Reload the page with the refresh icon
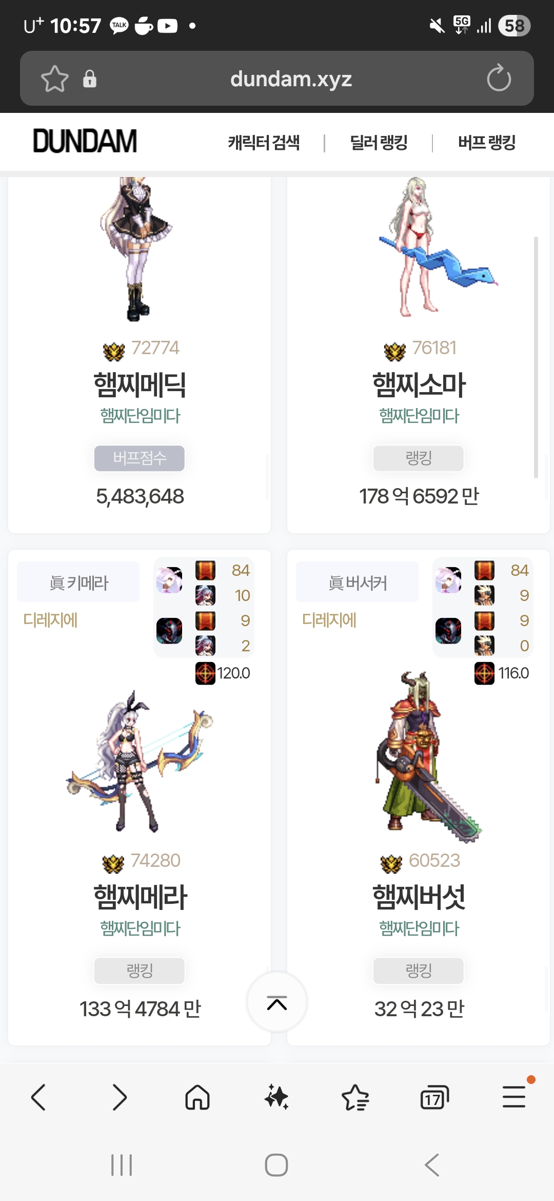The height and width of the screenshot is (1201, 554). [x=499, y=78]
